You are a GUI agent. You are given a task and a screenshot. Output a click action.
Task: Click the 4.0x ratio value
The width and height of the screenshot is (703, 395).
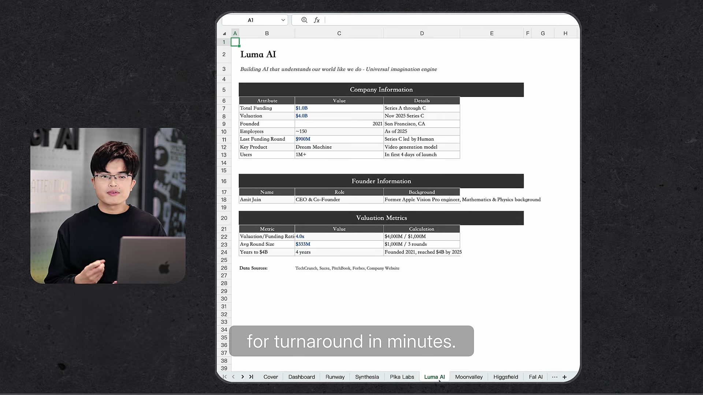point(339,237)
